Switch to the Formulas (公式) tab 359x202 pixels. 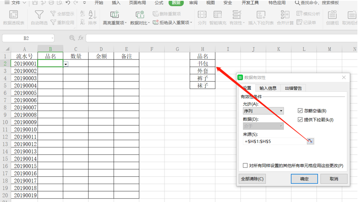[159, 3]
